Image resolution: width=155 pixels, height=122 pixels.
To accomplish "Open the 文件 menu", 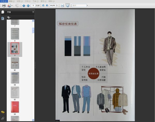I will click(4, 1).
